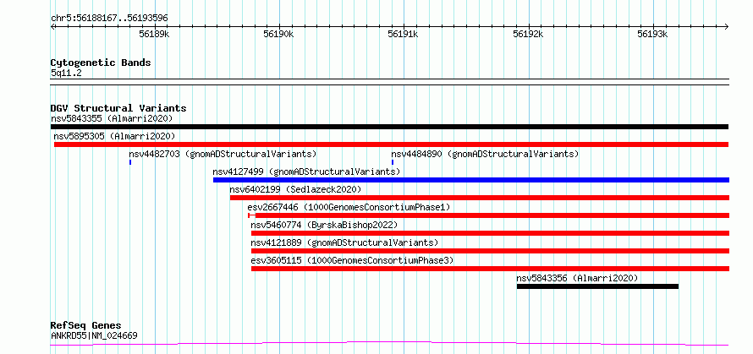Open nsv4482703 gnomAD variant label
Screen dimensions: 753x354
tap(223, 154)
